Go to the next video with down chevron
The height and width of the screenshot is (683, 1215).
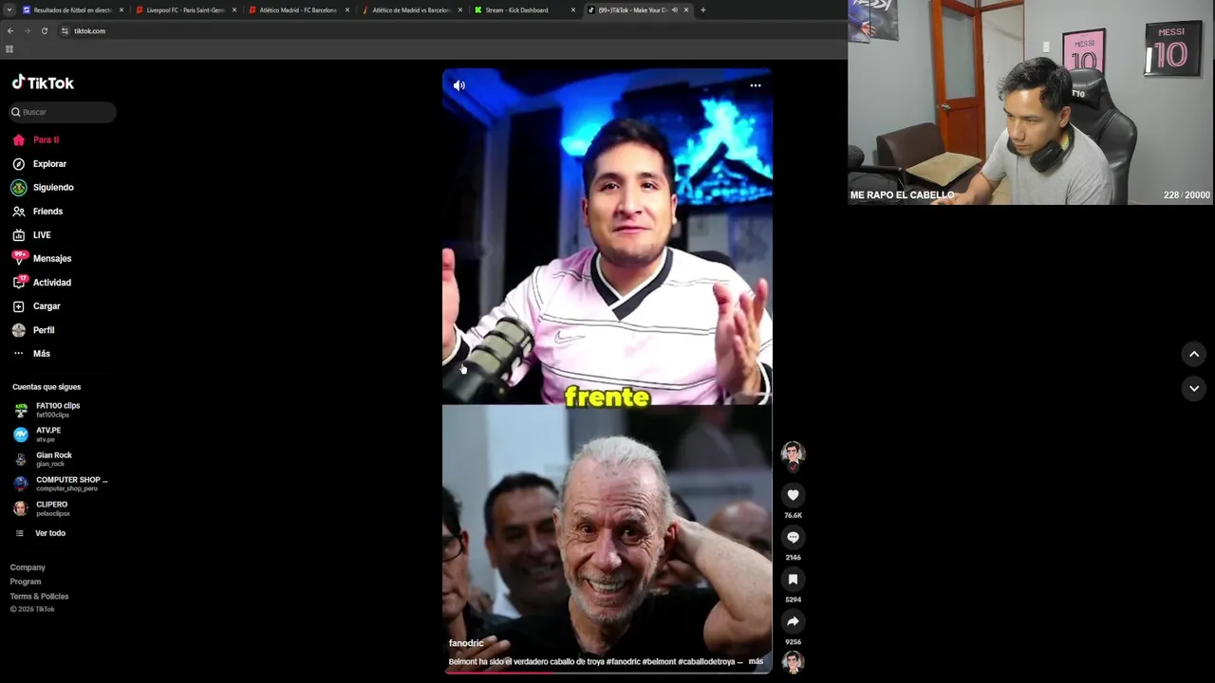pos(1194,388)
